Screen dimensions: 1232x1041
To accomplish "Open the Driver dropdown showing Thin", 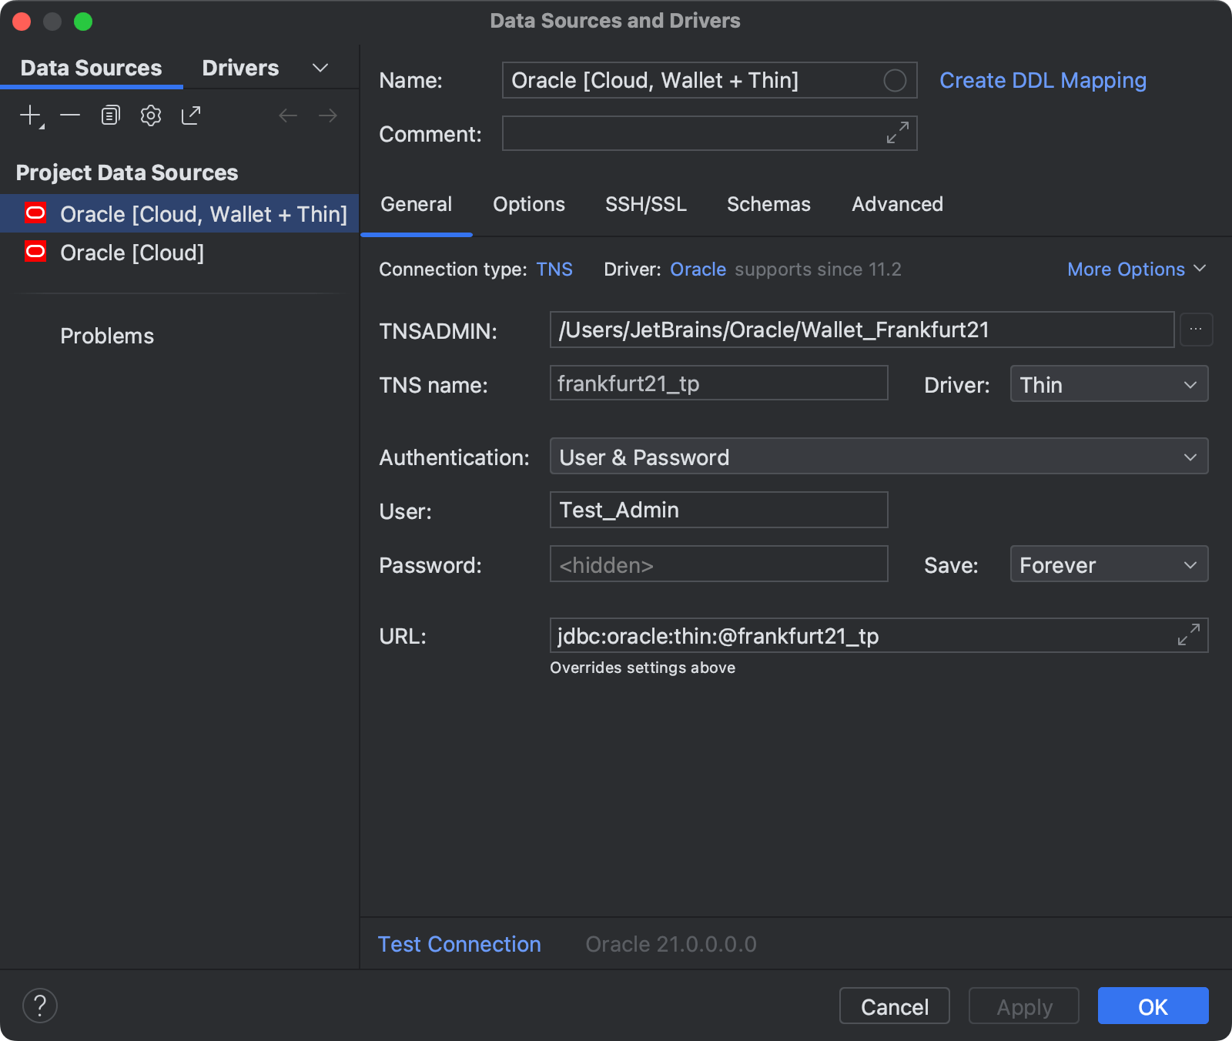I will [x=1108, y=383].
